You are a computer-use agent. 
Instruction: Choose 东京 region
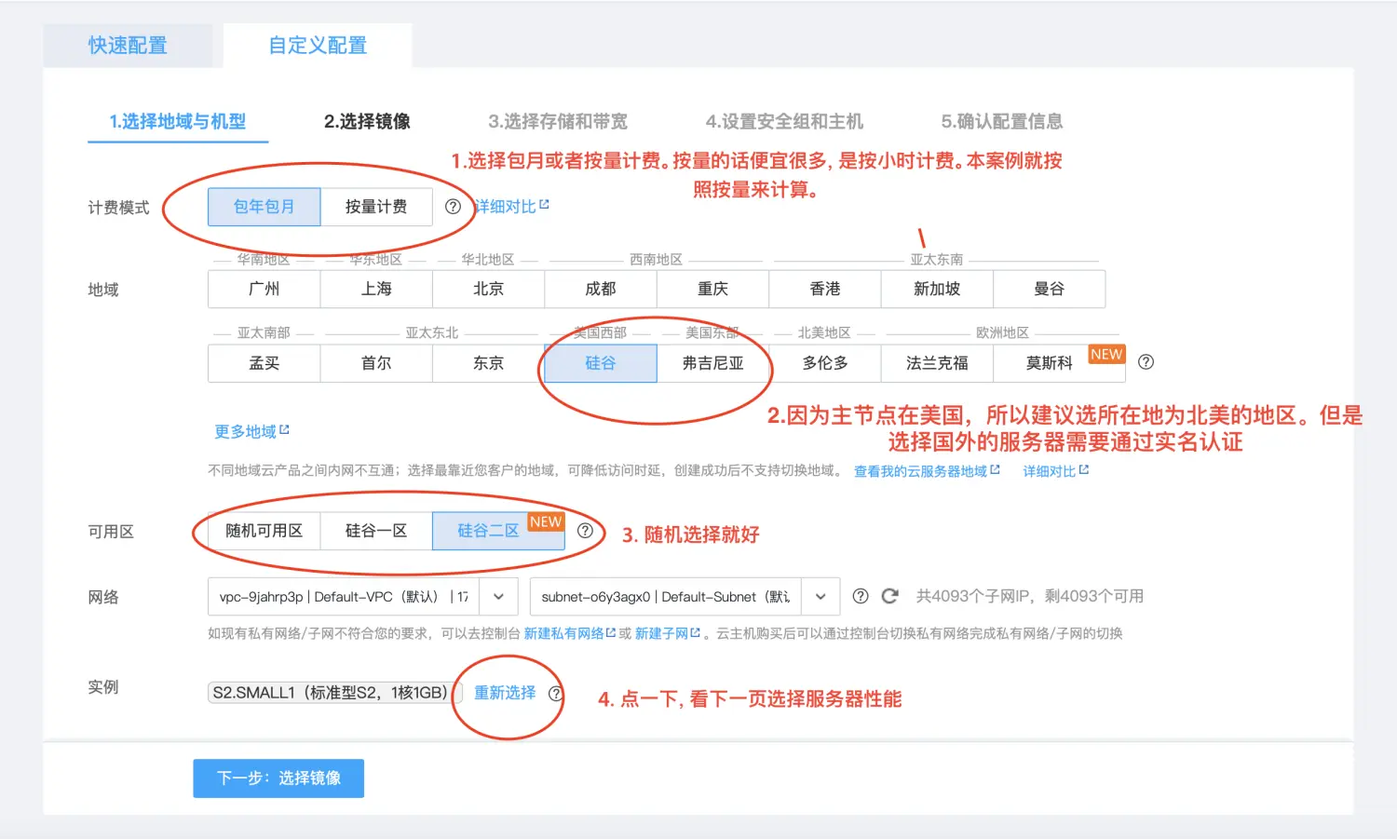tap(488, 363)
